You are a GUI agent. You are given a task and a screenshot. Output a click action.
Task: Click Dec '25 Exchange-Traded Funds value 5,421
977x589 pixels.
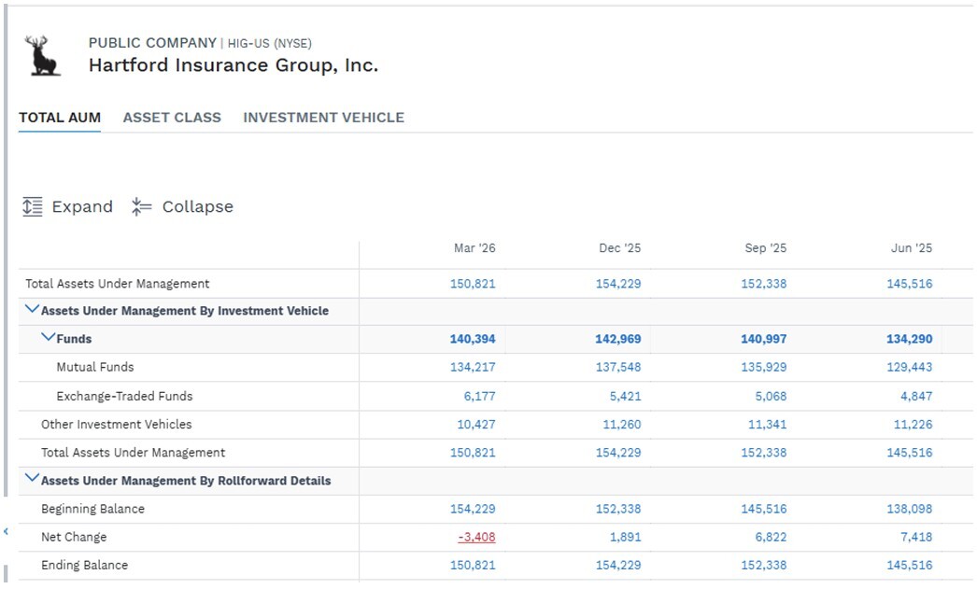tap(625, 396)
